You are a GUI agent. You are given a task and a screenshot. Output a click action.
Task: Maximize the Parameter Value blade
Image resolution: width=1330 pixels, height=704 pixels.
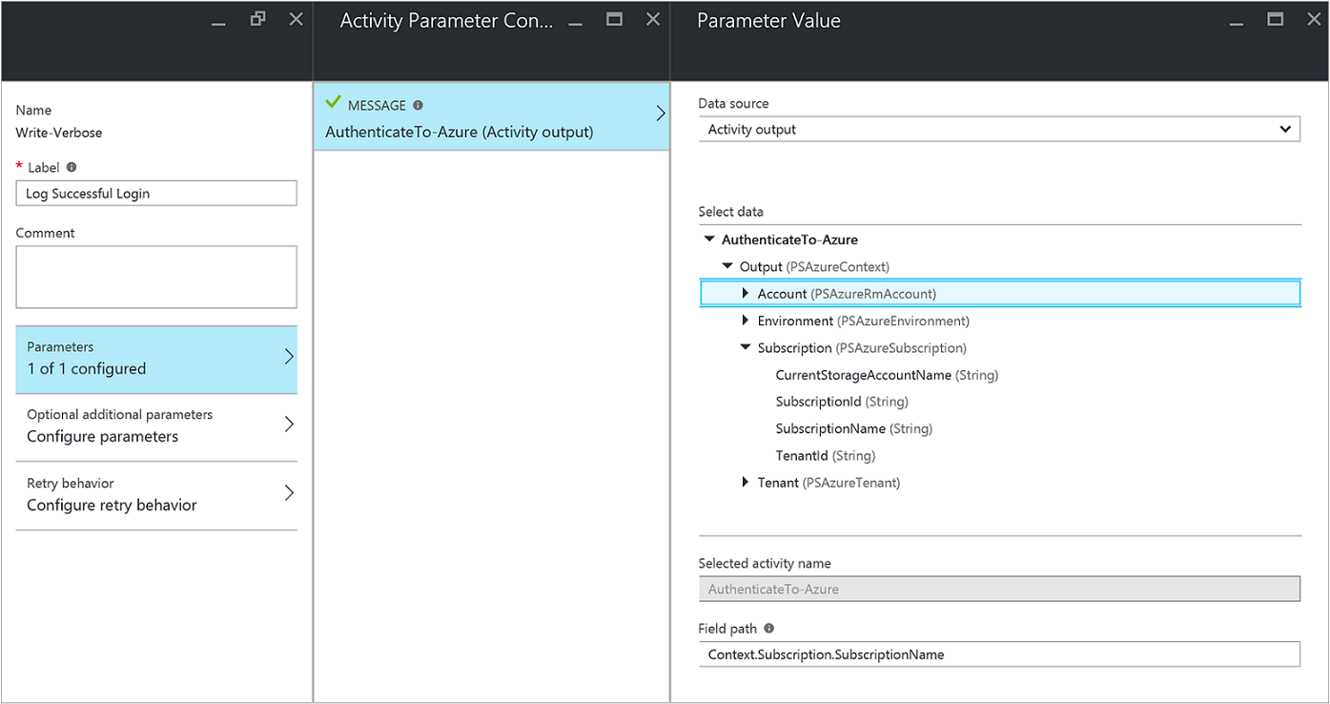coord(1275,19)
